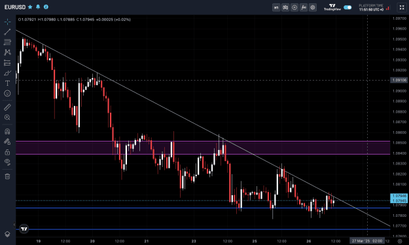Select the trend line drawing tool
This screenshot has width=409, height=245.
(7, 32)
